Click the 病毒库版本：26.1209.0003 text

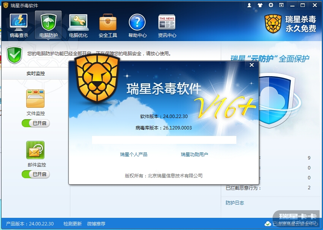coord(164,128)
